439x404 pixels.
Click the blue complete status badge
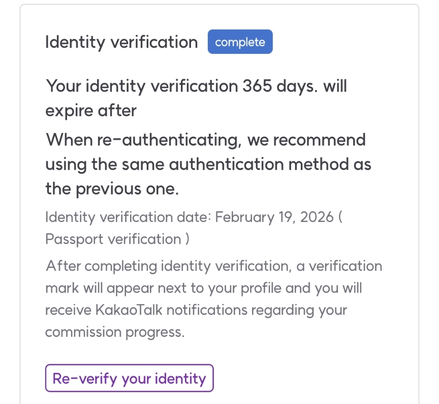point(240,42)
